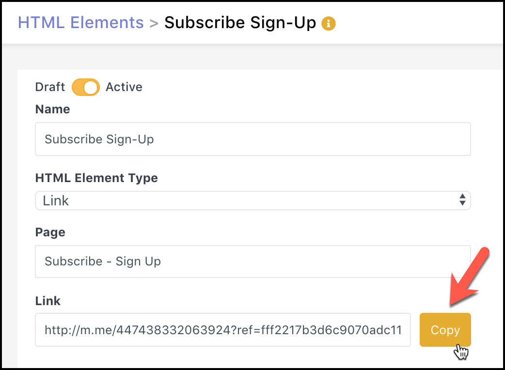Screen dimensions: 505x370
Task: Go back to HTML Elements breadcrumb
Action: pos(80,23)
